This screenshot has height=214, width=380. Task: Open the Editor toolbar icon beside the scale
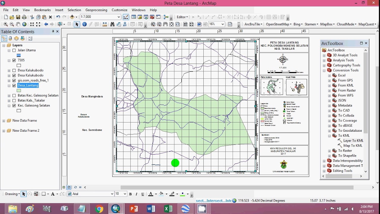pyautogui.click(x=126, y=17)
